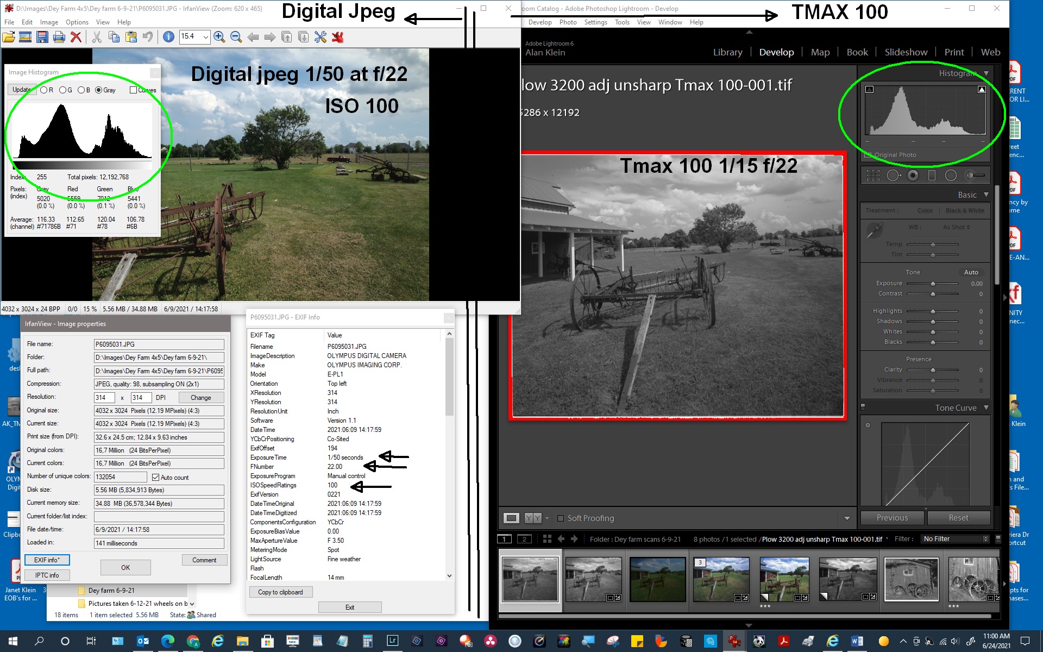Click Copy to clipboard in EXIF Info
Image resolution: width=1043 pixels, height=652 pixels.
pyautogui.click(x=280, y=592)
